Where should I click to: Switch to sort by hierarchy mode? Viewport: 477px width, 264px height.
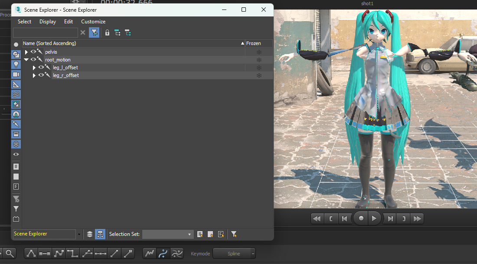tap(100, 234)
